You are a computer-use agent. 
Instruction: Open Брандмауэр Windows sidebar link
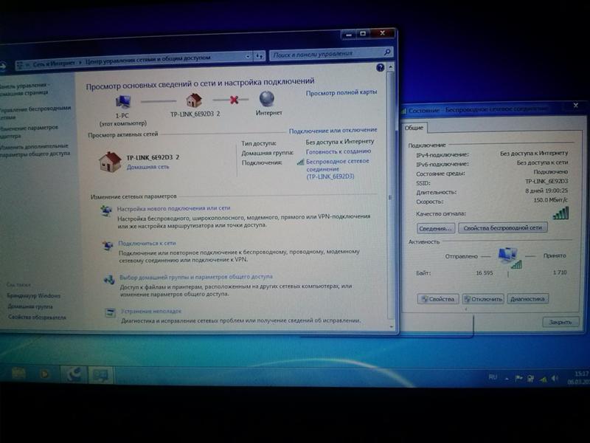(33, 296)
